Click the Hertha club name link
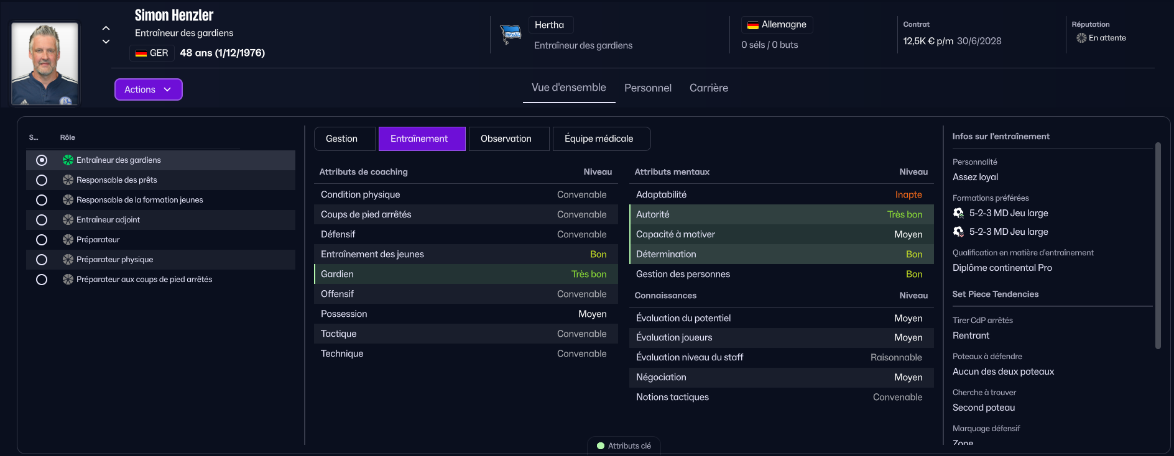Viewport: 1174px width, 456px height. 549,25
